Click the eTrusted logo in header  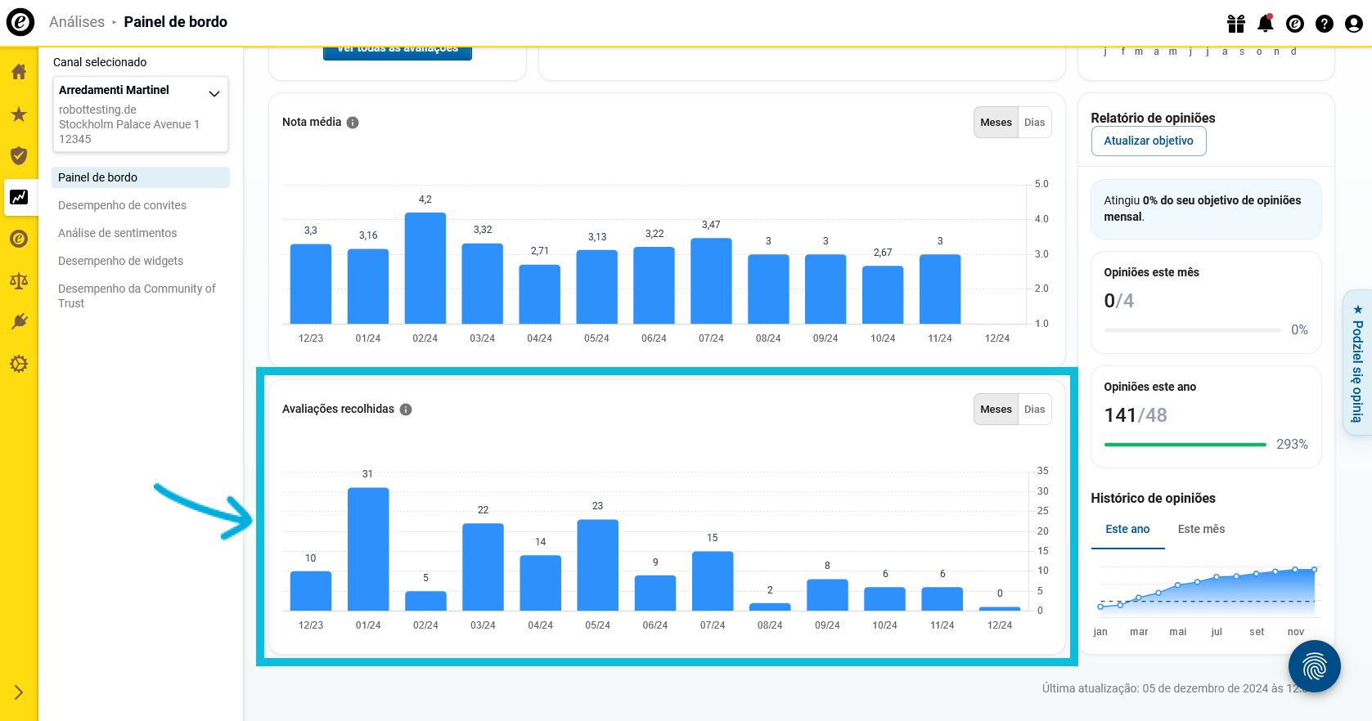pos(20,22)
